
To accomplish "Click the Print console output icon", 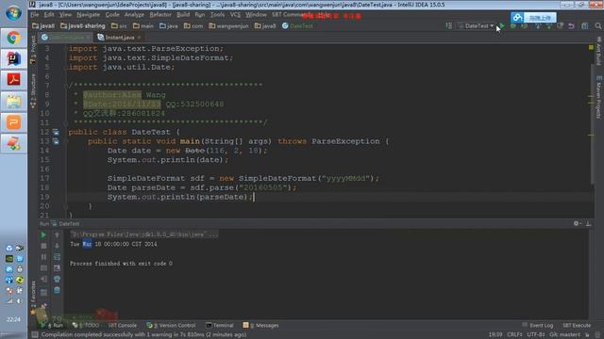I will 57,279.
